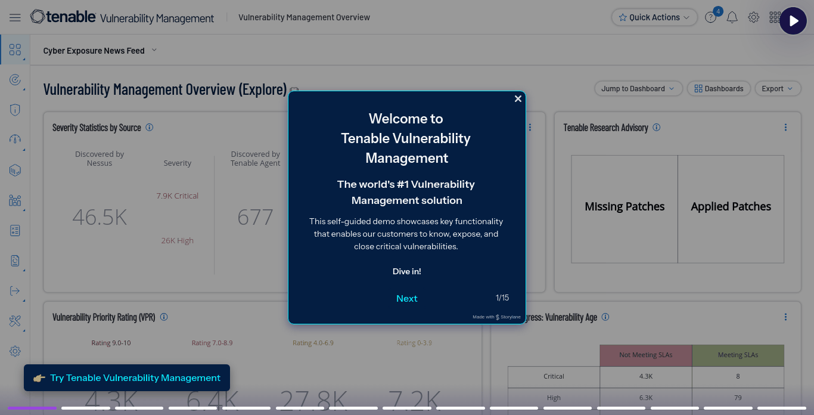The image size is (814, 415).
Task: Open the shield icon in left sidebar
Action: (x=15, y=110)
